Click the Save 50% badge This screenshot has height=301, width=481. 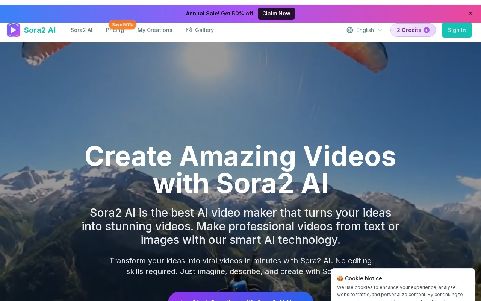[123, 25]
